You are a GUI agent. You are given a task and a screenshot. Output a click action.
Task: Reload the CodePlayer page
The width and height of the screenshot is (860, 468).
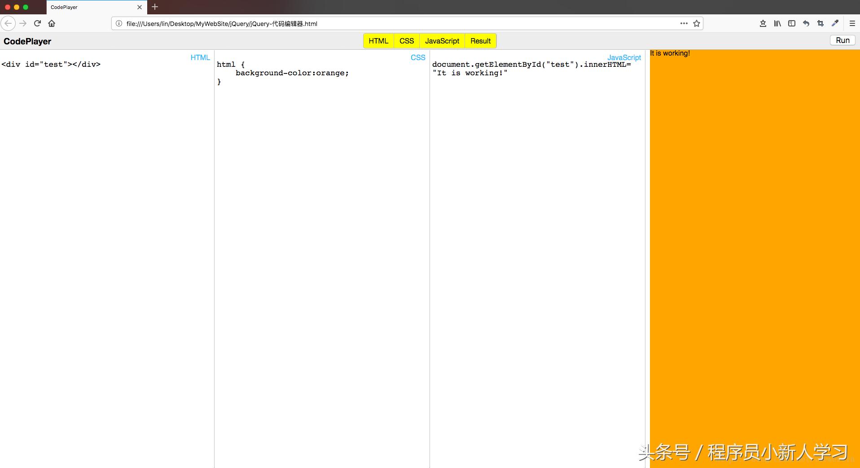(38, 23)
